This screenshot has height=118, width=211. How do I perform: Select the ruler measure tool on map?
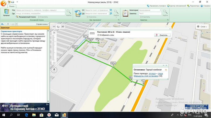pyautogui.click(x=54, y=27)
